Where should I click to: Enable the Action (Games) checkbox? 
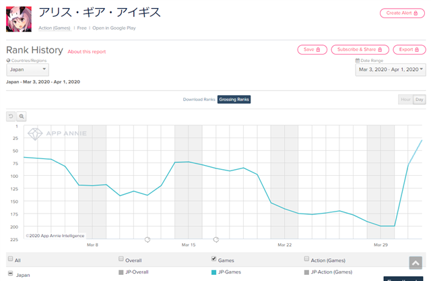[x=306, y=259]
